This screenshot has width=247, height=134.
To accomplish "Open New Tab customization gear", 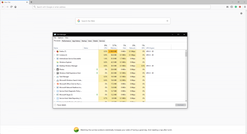I will [241, 13].
